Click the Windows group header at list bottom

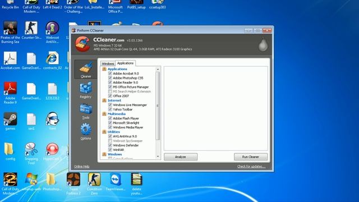tap(114, 154)
